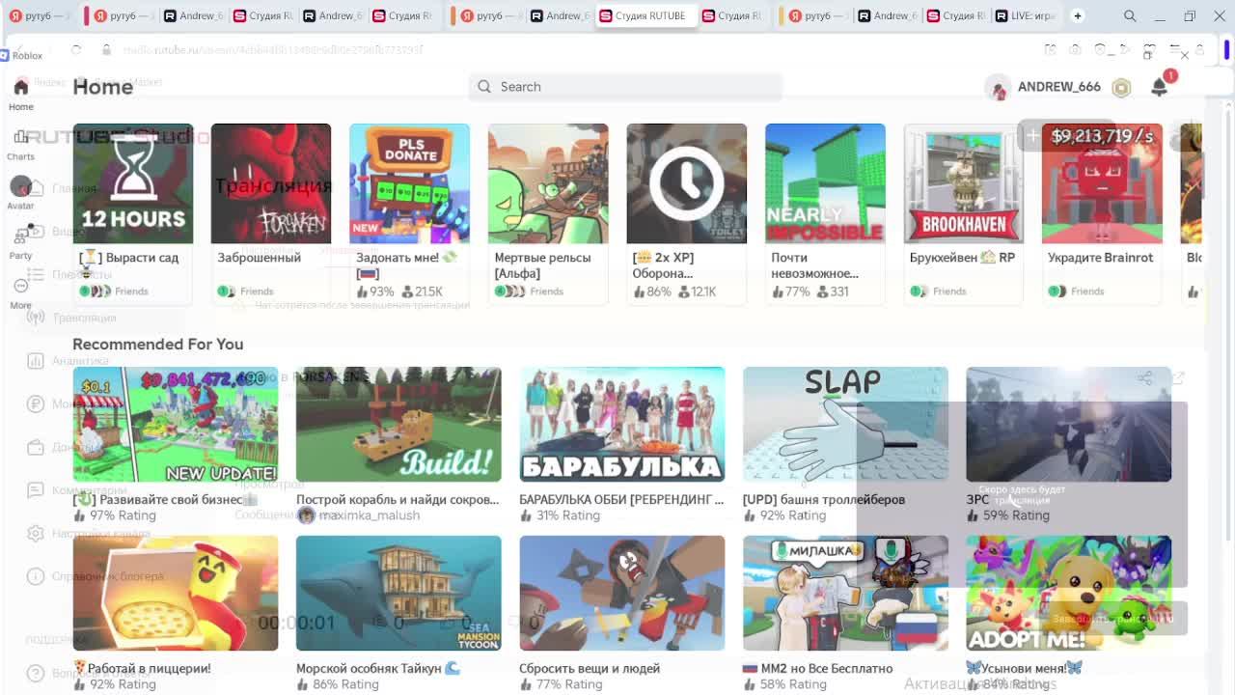Click the rutube.ru address bar URL

[274, 49]
